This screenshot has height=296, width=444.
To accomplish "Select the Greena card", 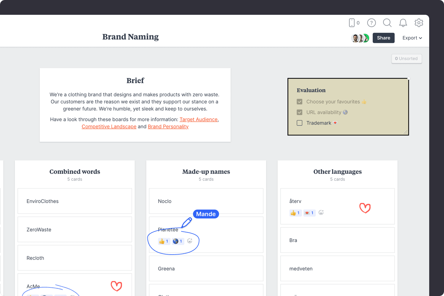I will (x=206, y=268).
